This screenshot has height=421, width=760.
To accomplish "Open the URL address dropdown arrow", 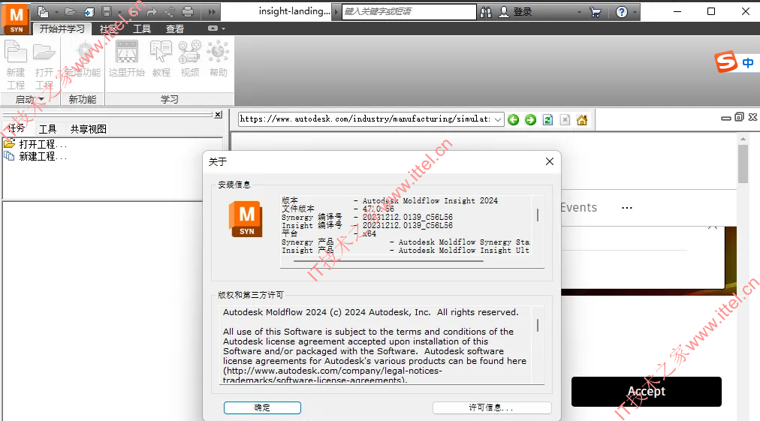I will [x=498, y=119].
